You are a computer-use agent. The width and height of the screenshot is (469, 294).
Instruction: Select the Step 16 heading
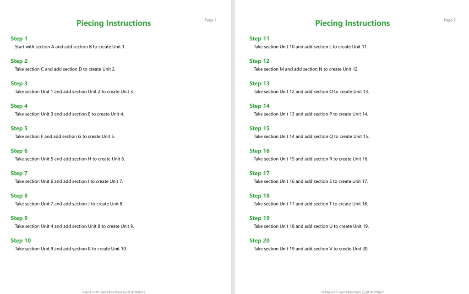tap(259, 151)
